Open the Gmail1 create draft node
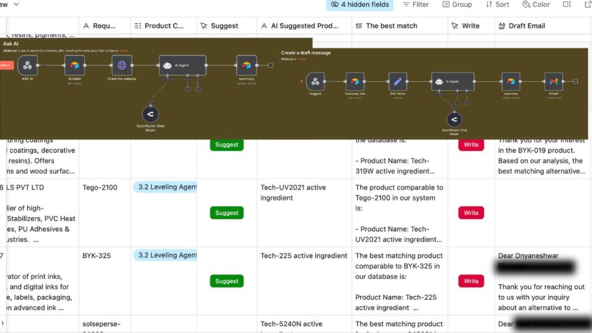592x333 pixels. tap(553, 82)
